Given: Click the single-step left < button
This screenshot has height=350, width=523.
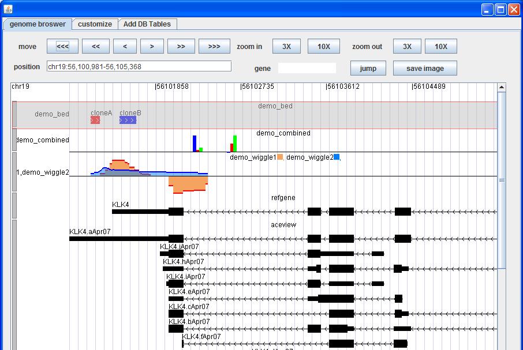Looking at the screenshot, I should pos(125,47).
